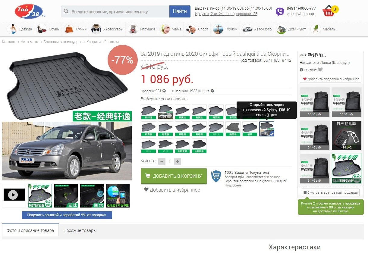Click Добавить продавца в избранное button
This screenshot has height=253, width=368.
tap(331, 79)
